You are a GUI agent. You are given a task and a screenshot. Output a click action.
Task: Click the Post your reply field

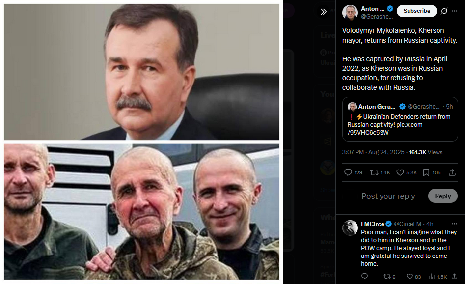pyautogui.click(x=388, y=196)
